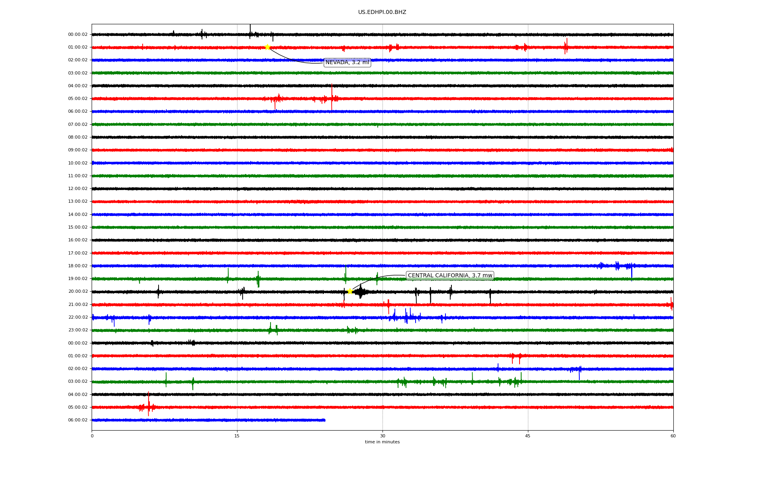Select the CENTRAL CALIFORNIA, 3.7 mw annotation box
Viewport: 765px width, 478px height.
click(450, 276)
